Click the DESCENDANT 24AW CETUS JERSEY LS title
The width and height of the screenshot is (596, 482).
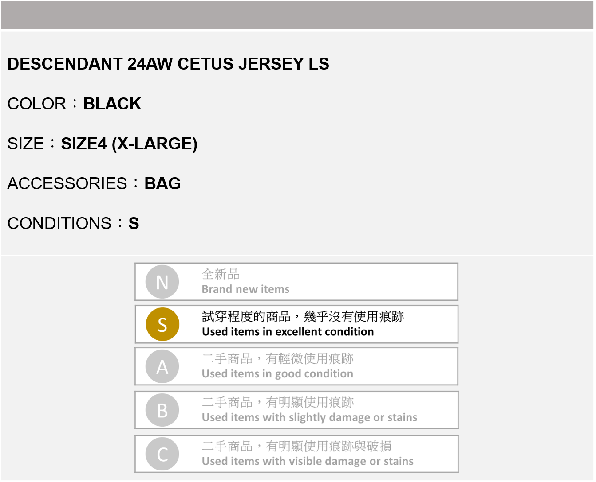pos(168,64)
